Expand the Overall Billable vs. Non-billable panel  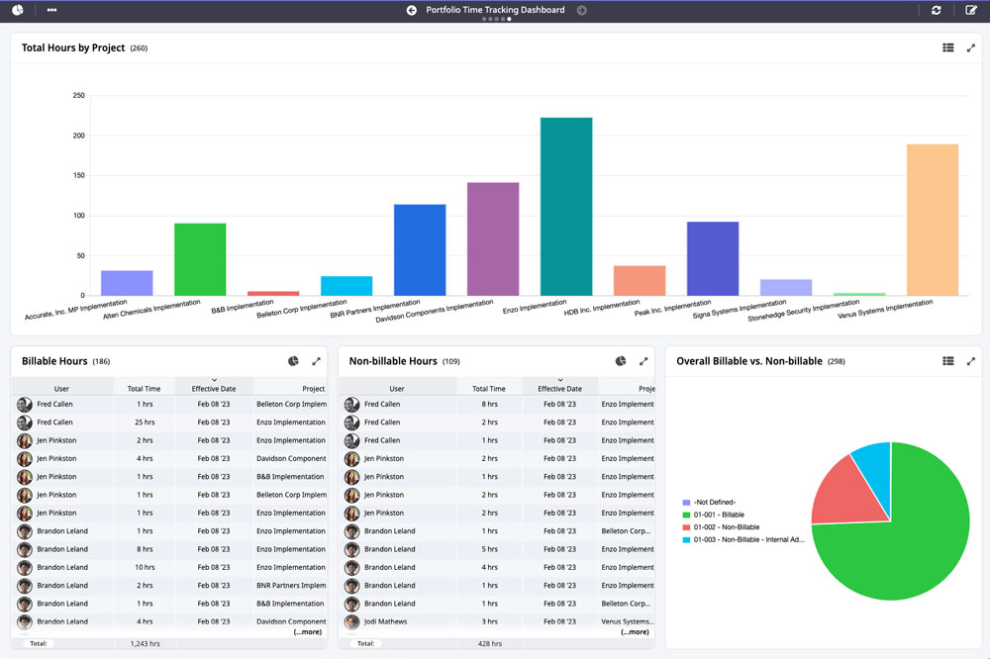(971, 361)
